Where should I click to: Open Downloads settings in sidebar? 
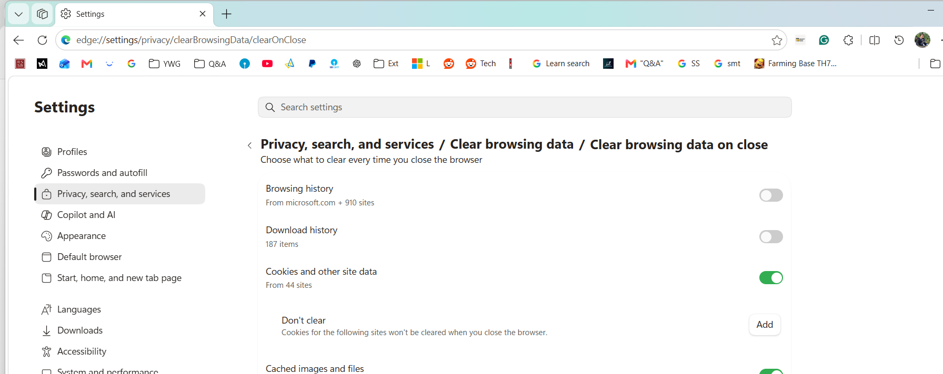click(x=120, y=330)
